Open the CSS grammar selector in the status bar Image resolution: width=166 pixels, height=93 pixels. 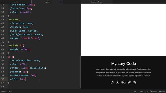[x=147, y=91]
